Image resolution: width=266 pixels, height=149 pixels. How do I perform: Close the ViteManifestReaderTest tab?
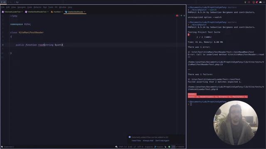[48, 12]
